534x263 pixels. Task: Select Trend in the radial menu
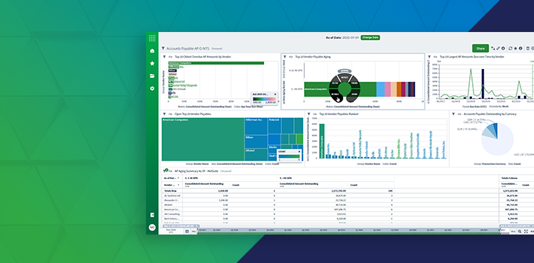tap(354, 83)
